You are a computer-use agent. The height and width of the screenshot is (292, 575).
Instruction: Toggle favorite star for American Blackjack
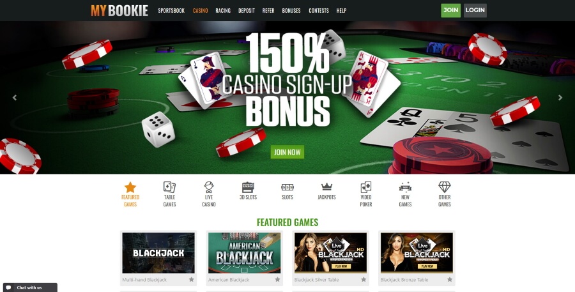pos(278,279)
